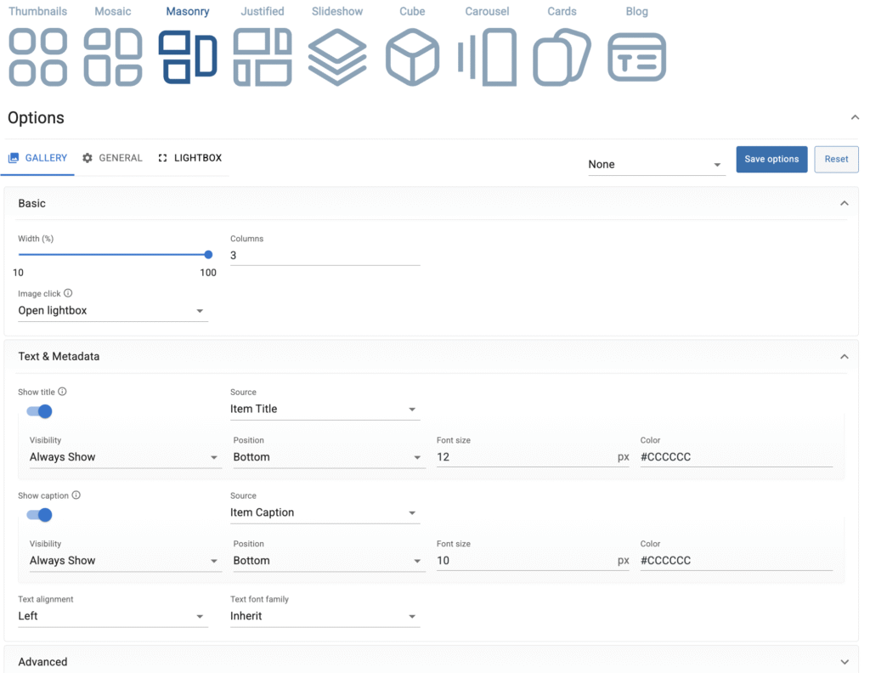The width and height of the screenshot is (870, 673).
Task: Switch to the Slideshow layout icon
Action: point(337,57)
